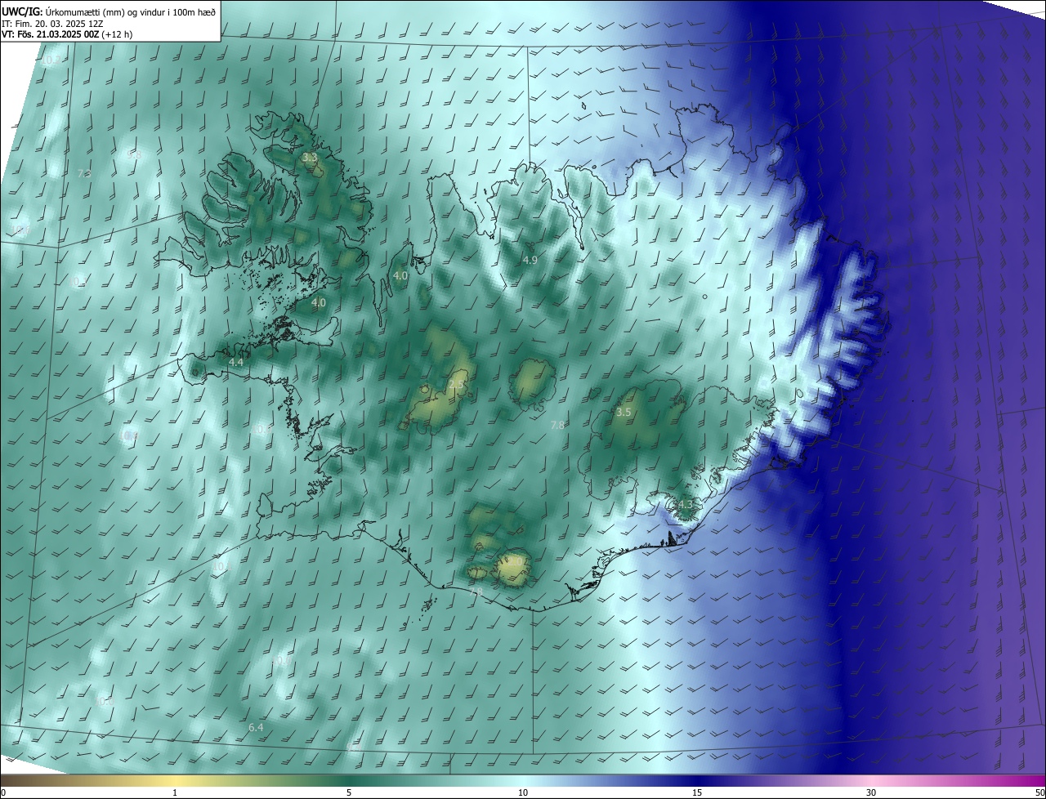Click the 7.3 precipitation value label
This screenshot has width=1046, height=799.
click(x=84, y=173)
